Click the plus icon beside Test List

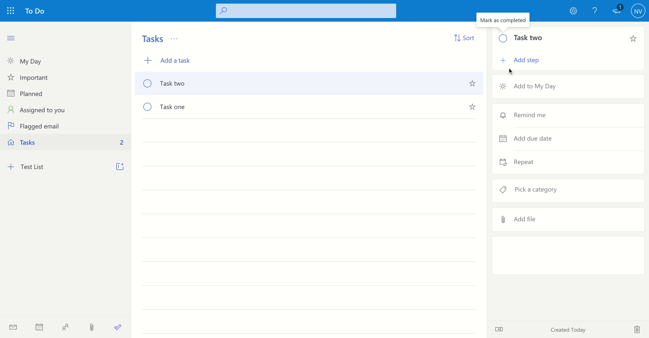point(11,167)
